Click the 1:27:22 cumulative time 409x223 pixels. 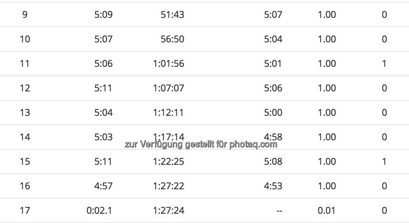coord(169,186)
